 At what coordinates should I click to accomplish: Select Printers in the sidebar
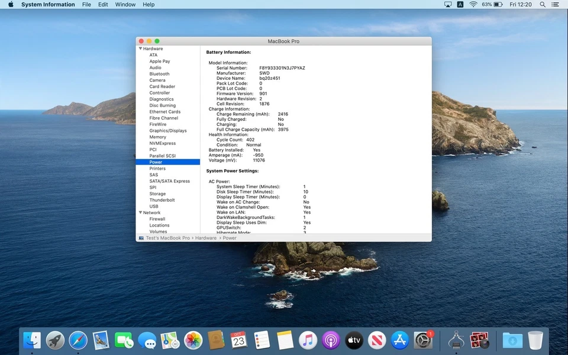157,169
